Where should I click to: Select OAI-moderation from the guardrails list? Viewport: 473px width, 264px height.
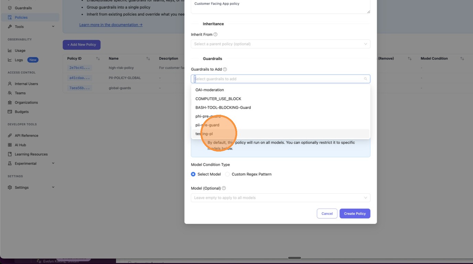[280, 90]
